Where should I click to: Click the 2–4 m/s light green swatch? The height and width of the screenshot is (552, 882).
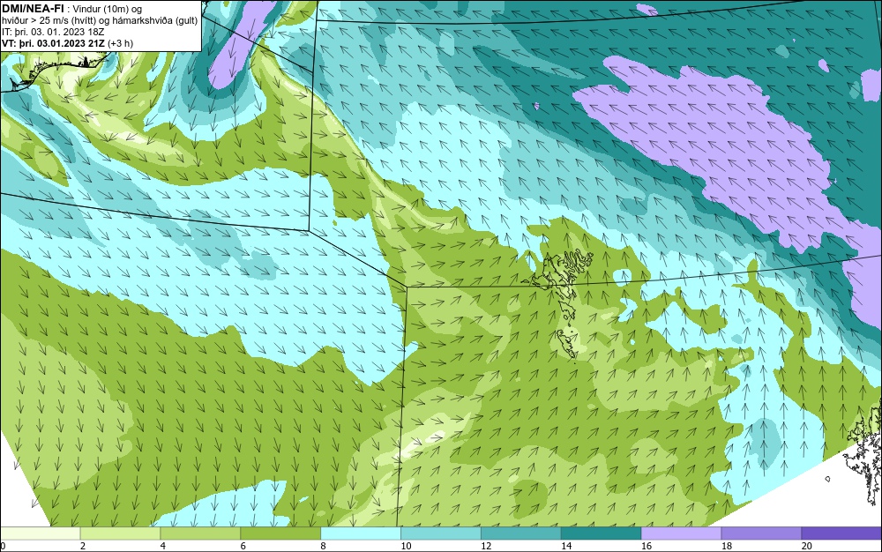(120, 533)
